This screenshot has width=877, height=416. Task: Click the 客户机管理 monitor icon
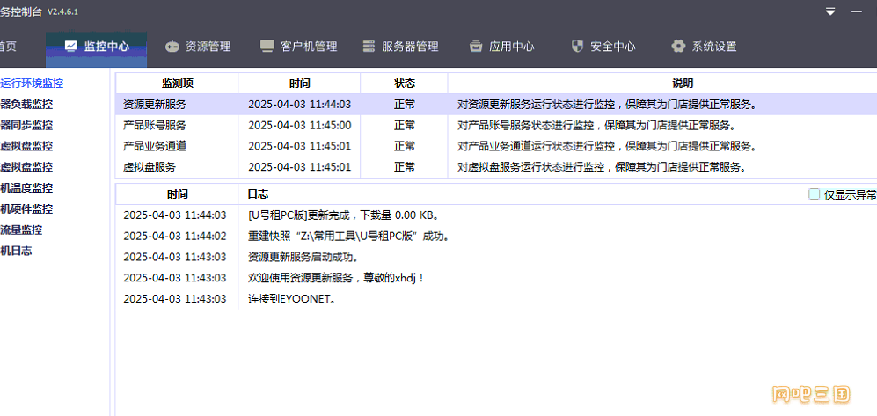(267, 47)
